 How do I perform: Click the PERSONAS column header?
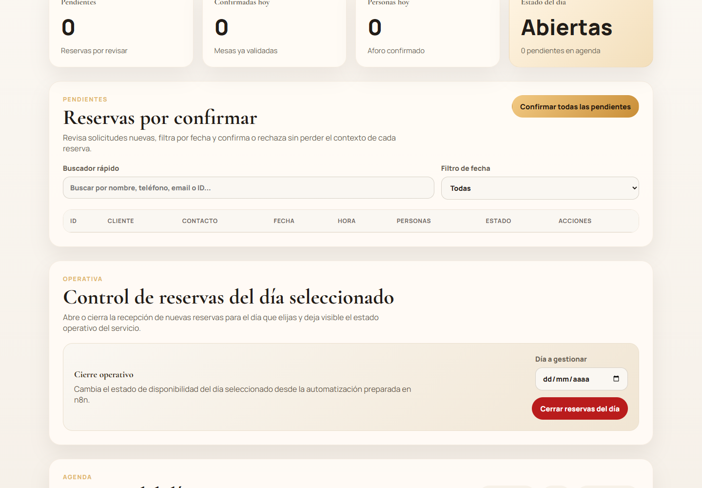[x=414, y=221]
